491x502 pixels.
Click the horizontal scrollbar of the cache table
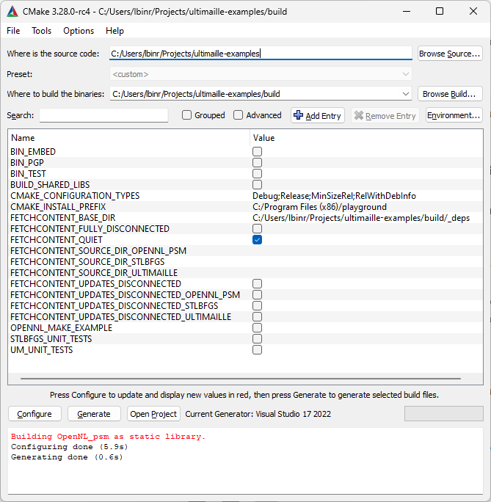(241, 379)
